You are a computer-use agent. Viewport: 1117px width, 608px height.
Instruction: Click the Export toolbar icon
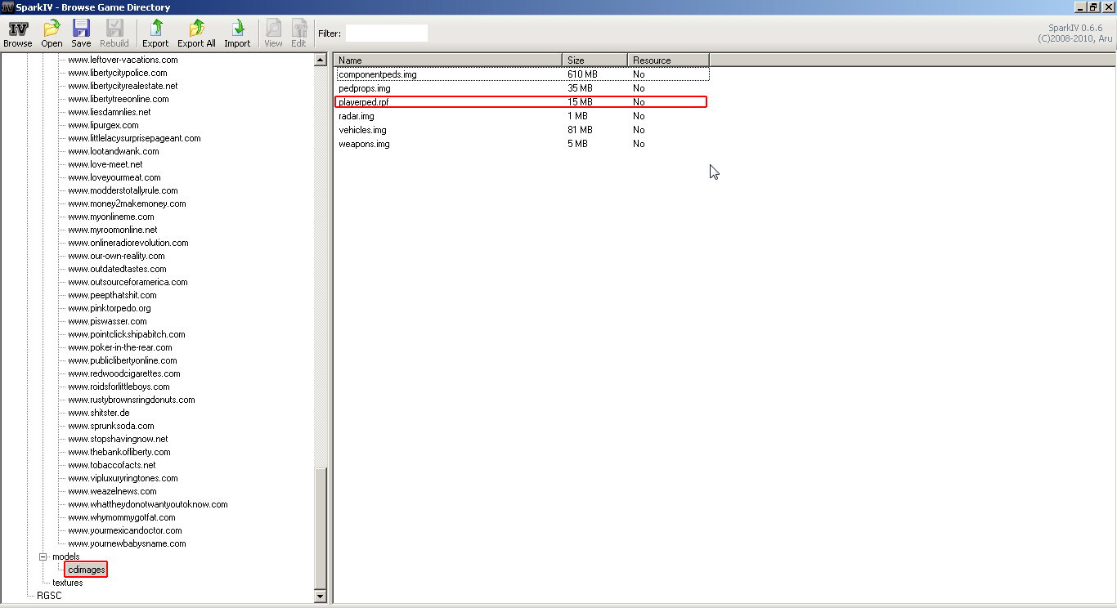155,34
